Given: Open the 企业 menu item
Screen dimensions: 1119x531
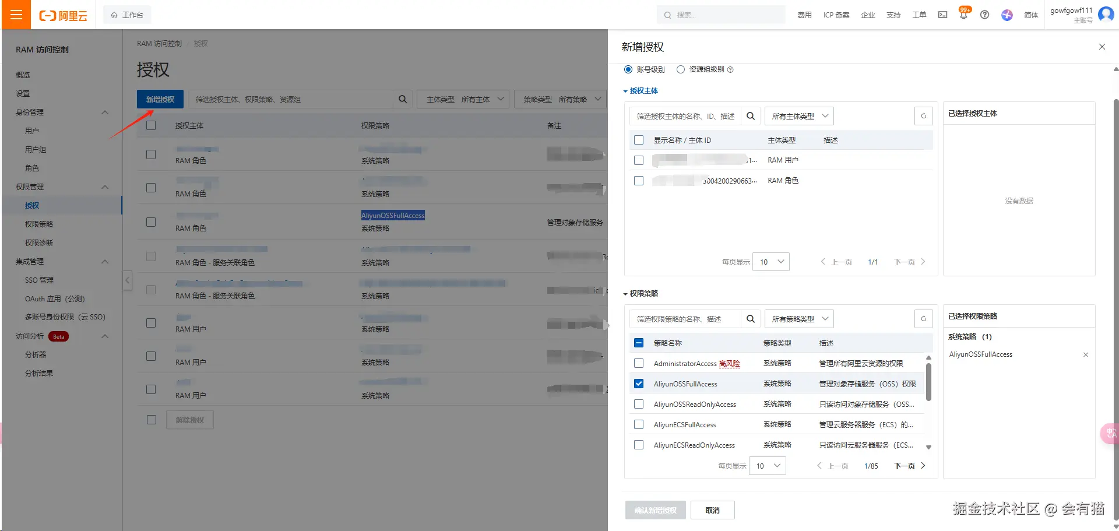Looking at the screenshot, I should click(868, 15).
